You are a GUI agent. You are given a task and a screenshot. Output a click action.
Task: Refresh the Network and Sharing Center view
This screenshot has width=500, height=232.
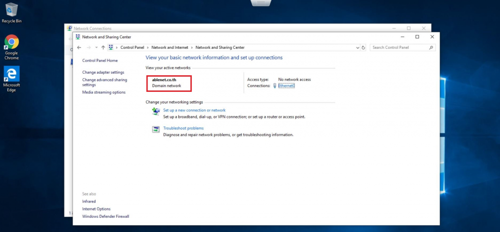pyautogui.click(x=363, y=47)
